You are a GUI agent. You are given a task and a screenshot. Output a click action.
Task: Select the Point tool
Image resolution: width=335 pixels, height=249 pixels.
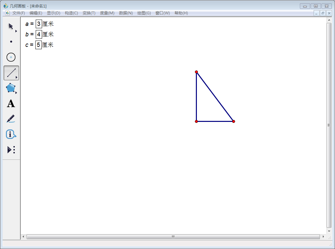coord(11,42)
